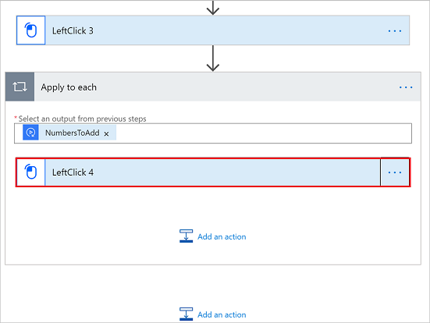Open the LeftClick 3 ellipsis menu
430x323 pixels.
click(395, 30)
